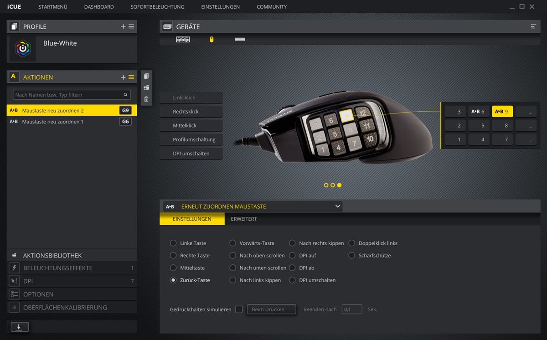Select the Mitteltaste radio option
The height and width of the screenshot is (340, 547).
[173, 268]
